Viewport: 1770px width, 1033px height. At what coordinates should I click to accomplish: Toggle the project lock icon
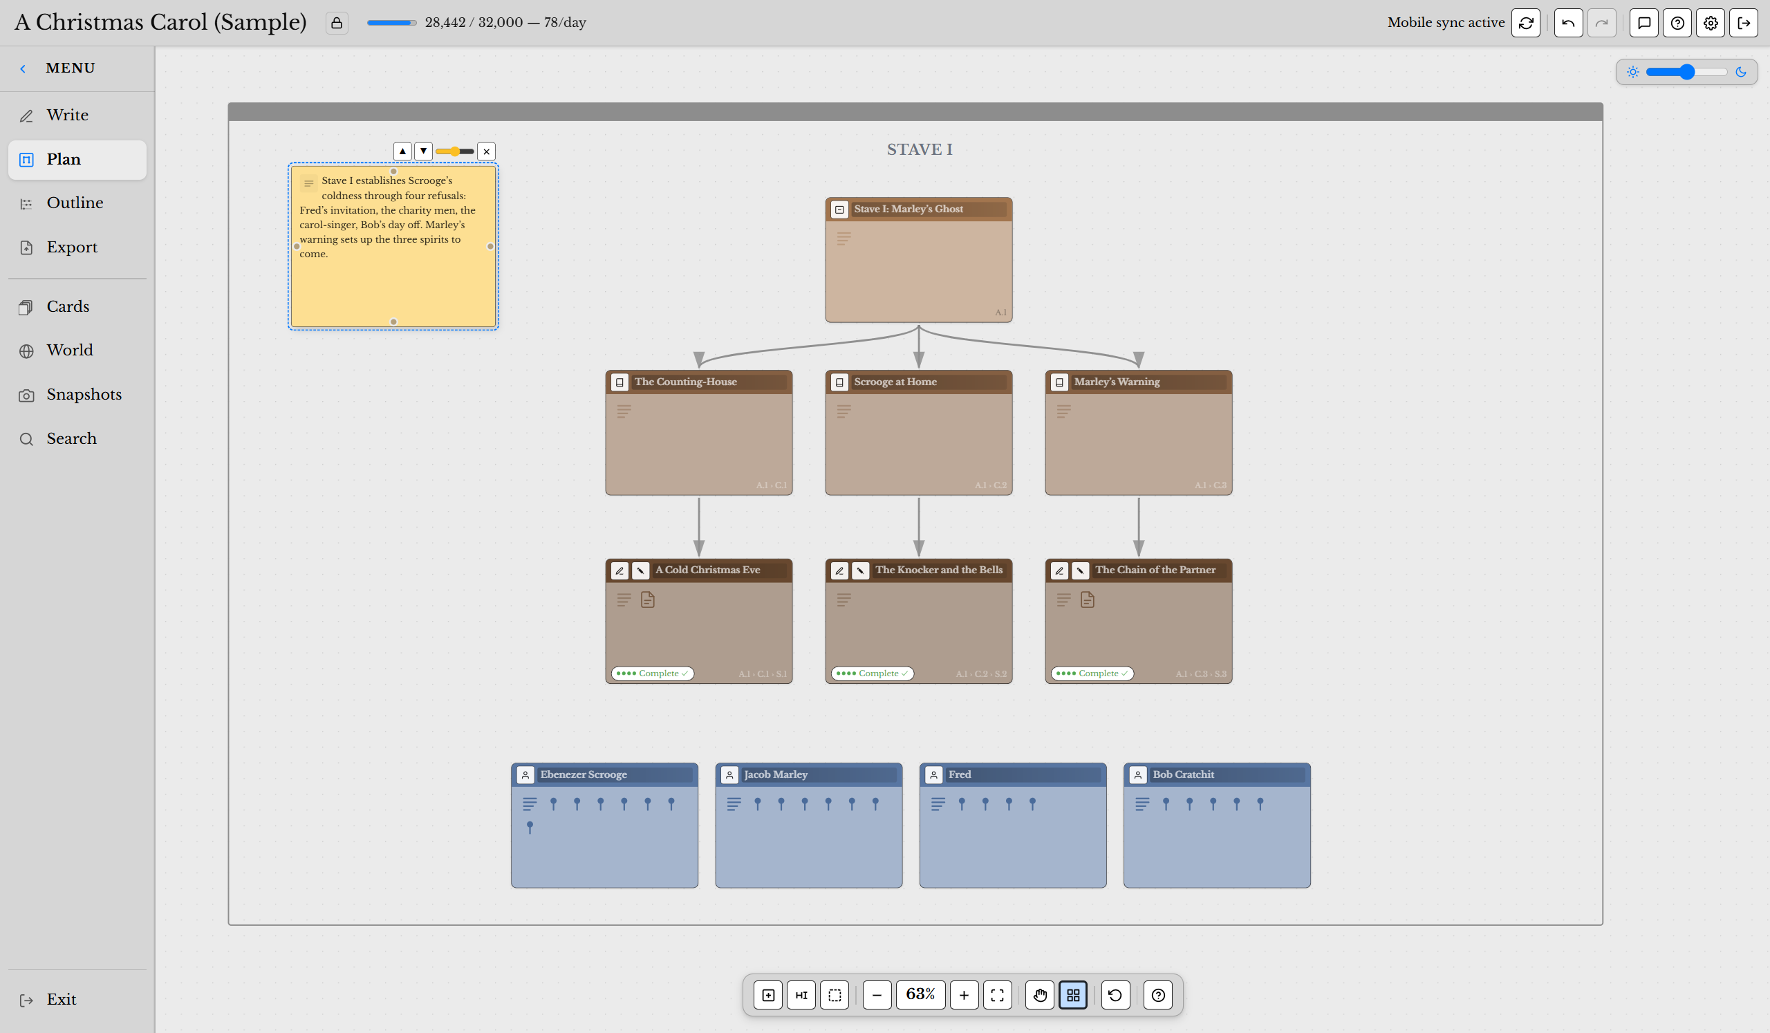pos(337,24)
